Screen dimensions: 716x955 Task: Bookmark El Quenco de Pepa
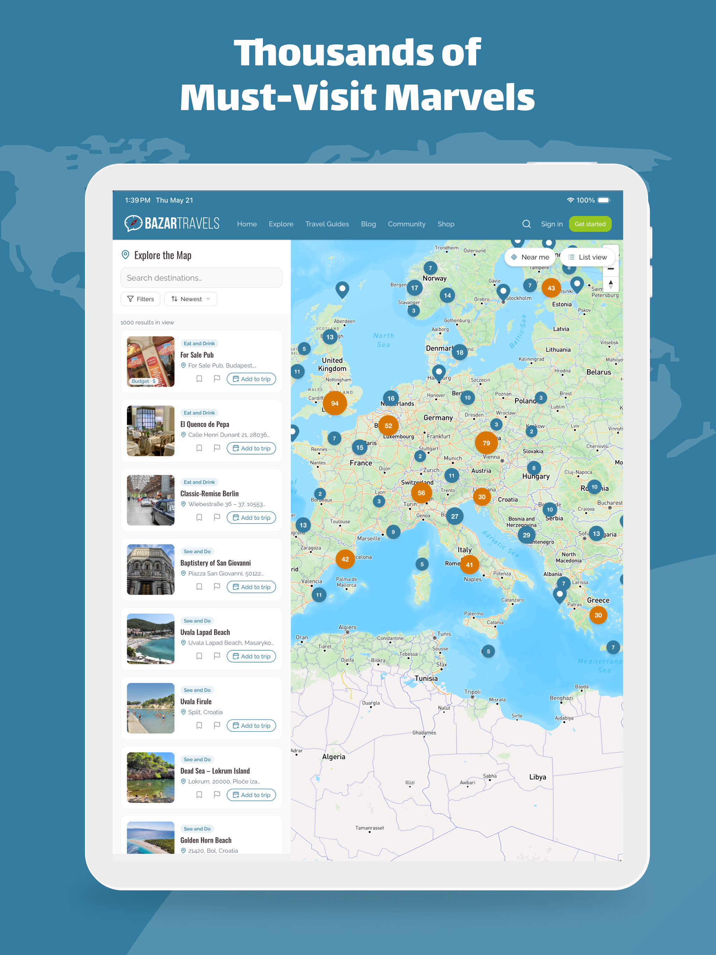point(199,448)
